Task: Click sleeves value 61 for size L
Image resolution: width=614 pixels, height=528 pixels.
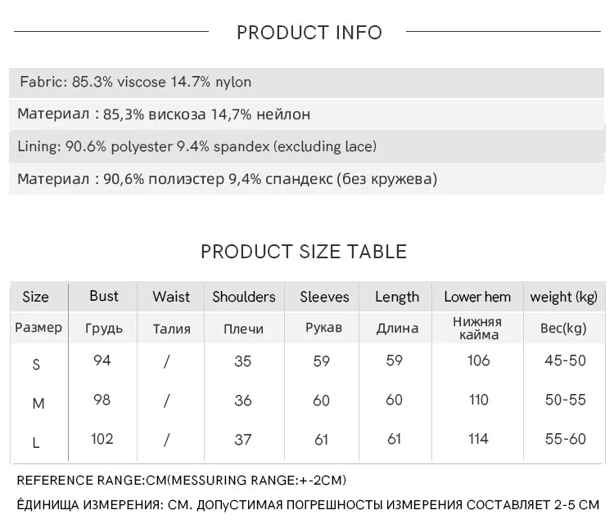Action: [321, 440]
